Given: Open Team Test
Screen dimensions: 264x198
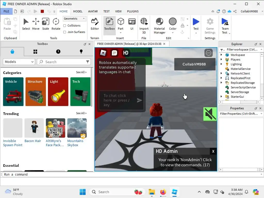Looking at the screenshot, I should [225, 26].
